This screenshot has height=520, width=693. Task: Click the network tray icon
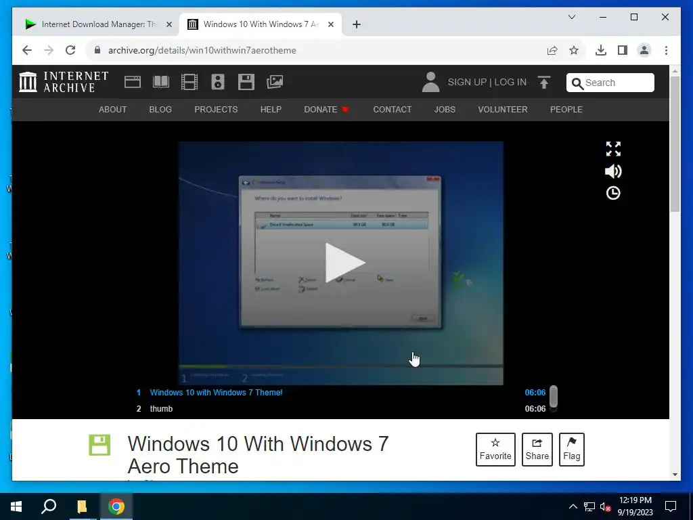pos(589,506)
